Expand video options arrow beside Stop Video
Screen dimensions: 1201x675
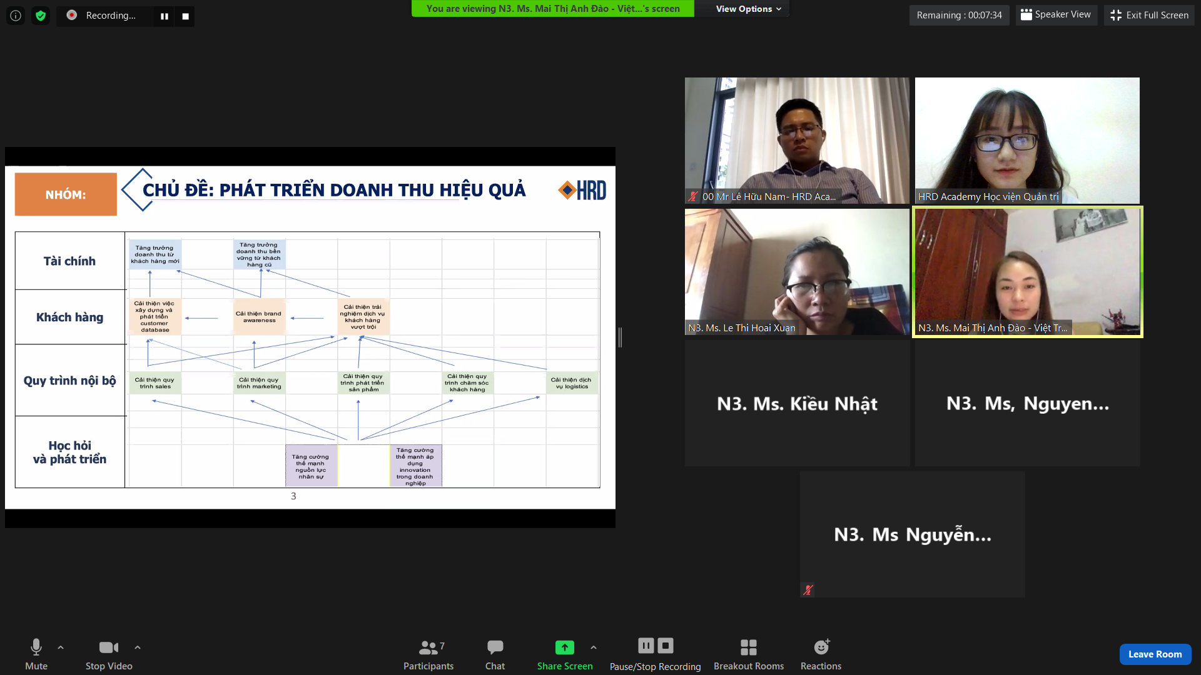point(138,647)
